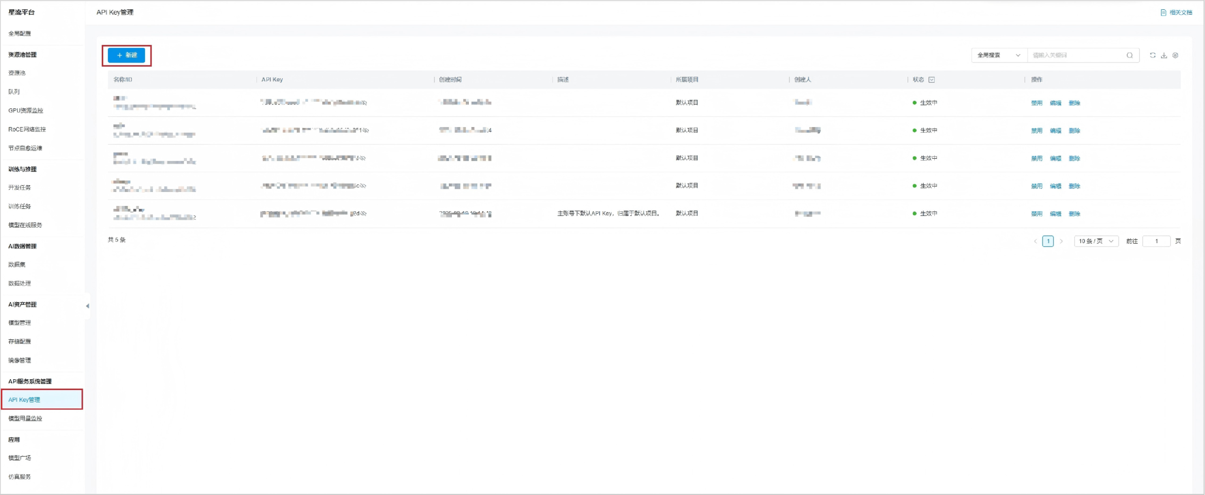Toggle visibility of third row's API key

[x=362, y=158]
